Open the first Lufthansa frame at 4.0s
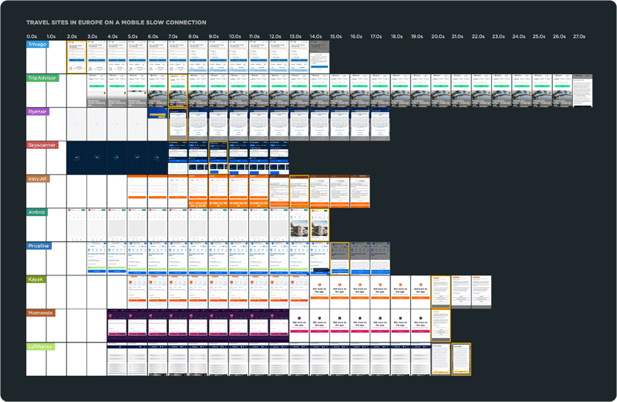Screen dimensions: 617x402 117,360
